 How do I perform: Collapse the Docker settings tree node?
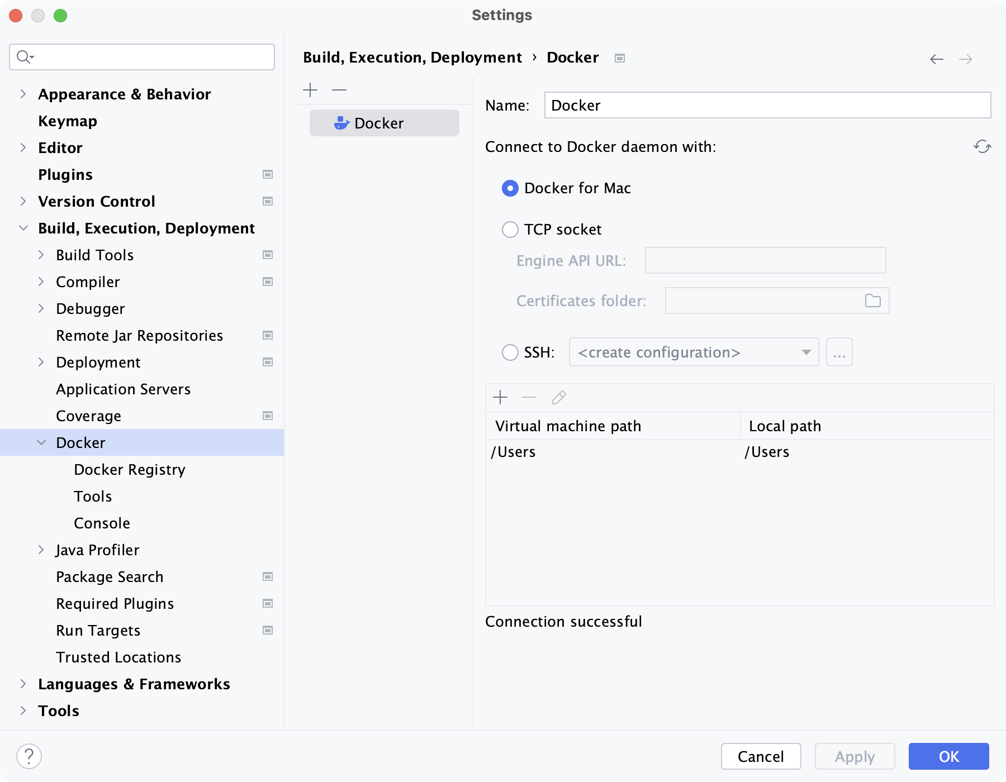(x=42, y=442)
